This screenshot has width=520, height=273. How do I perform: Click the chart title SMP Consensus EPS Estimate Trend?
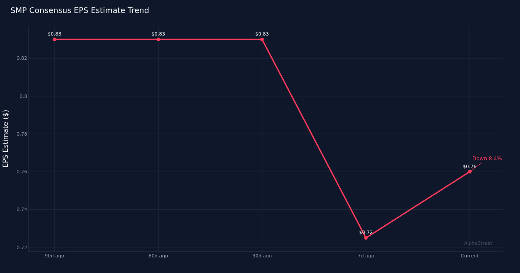point(80,10)
